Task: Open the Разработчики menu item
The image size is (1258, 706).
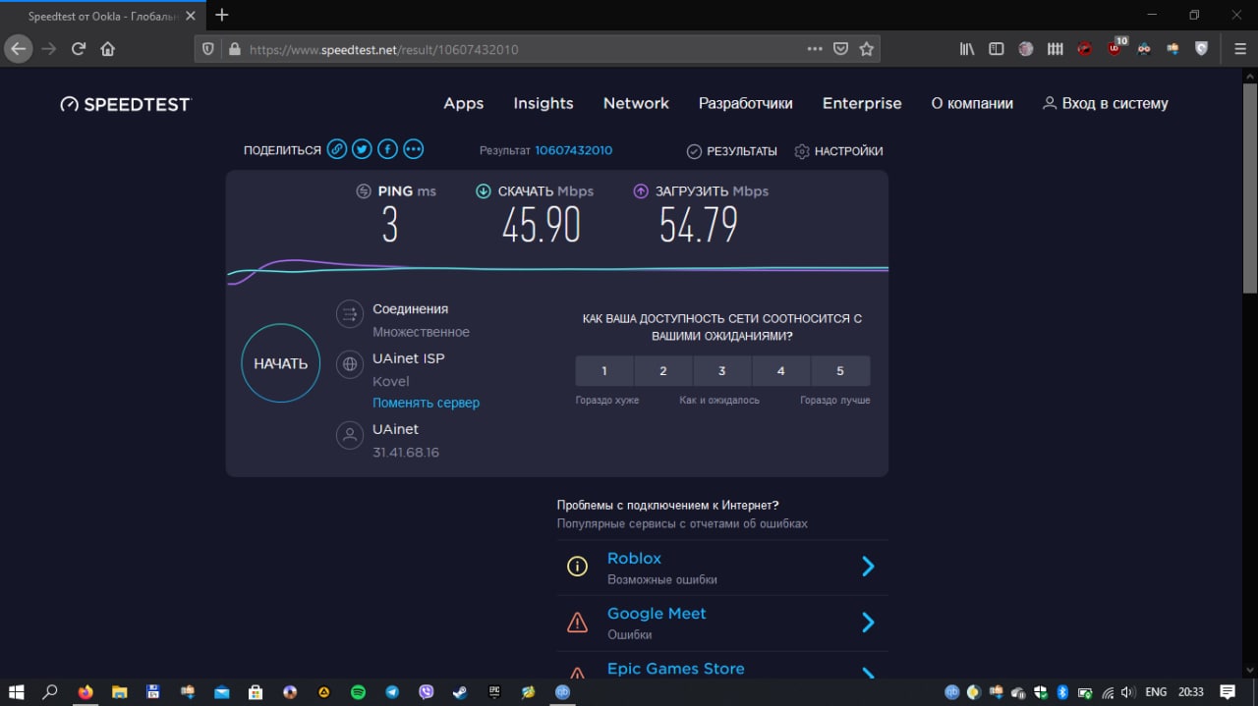Action: [745, 103]
